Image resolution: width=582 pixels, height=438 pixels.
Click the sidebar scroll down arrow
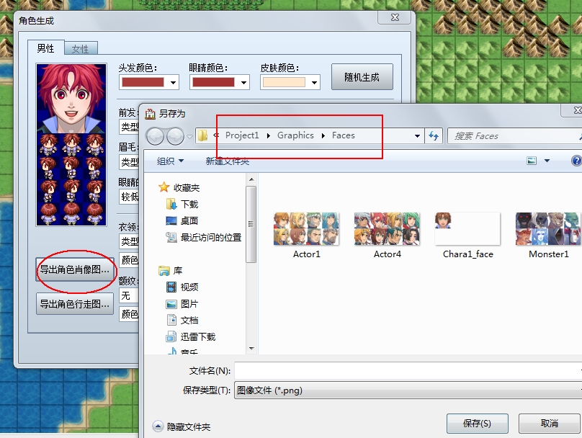(x=251, y=349)
